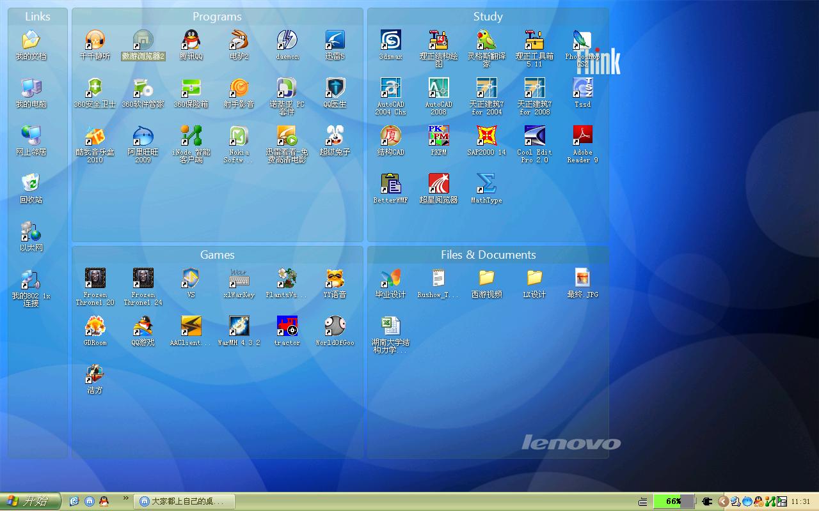Select the AutoCAD 2008 shortcut
The image size is (819, 511).
coord(438,96)
